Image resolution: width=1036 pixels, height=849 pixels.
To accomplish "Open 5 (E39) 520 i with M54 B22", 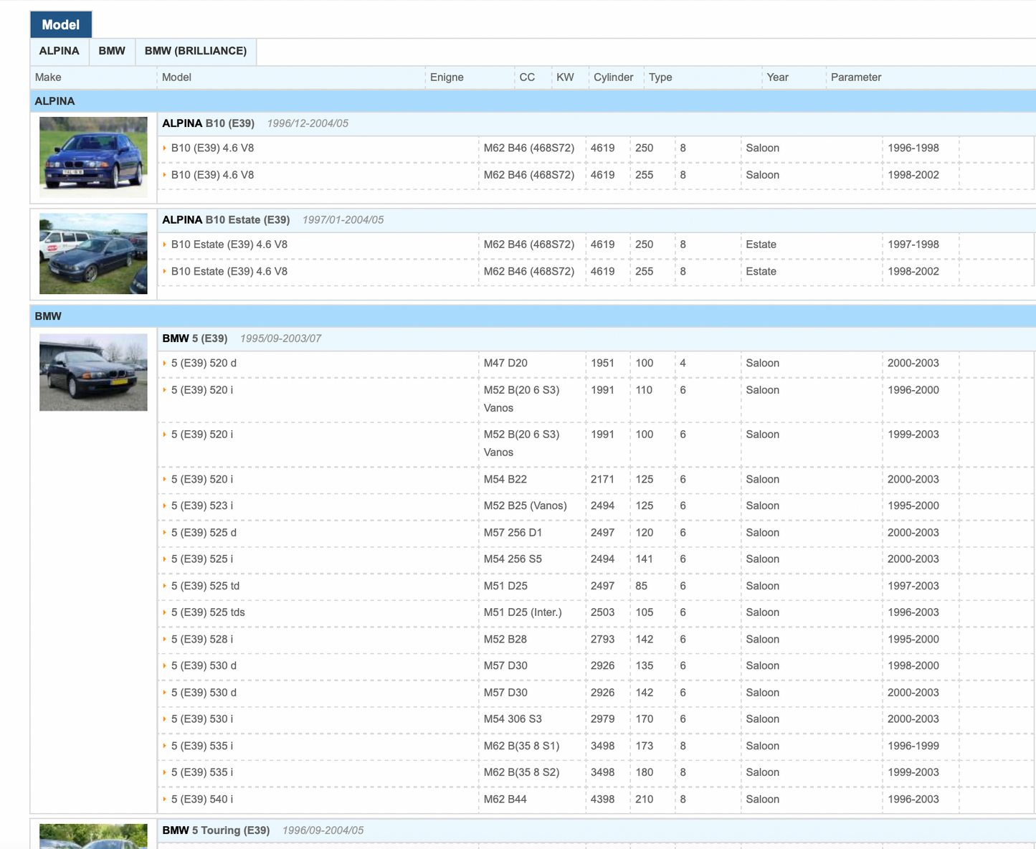I will tap(202, 480).
